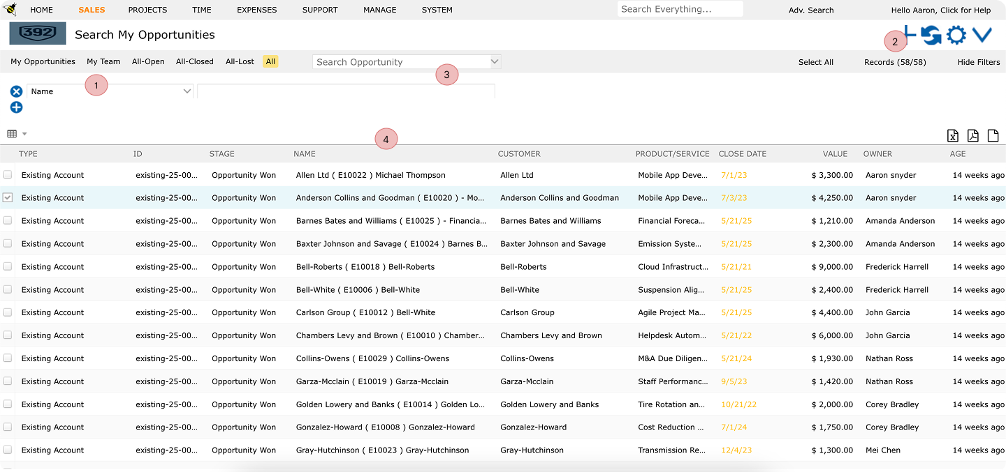Click name Allen Ltd ( E10022 ) Michael Thompson
Viewport: 1006px width, 472px height.
[371, 175]
